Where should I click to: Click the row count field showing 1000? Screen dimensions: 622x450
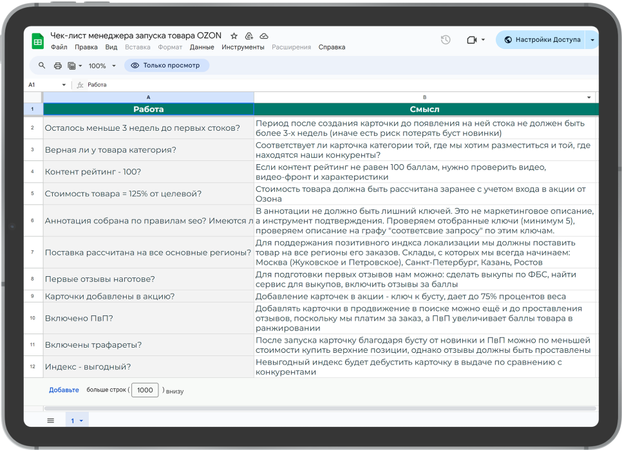coord(145,390)
